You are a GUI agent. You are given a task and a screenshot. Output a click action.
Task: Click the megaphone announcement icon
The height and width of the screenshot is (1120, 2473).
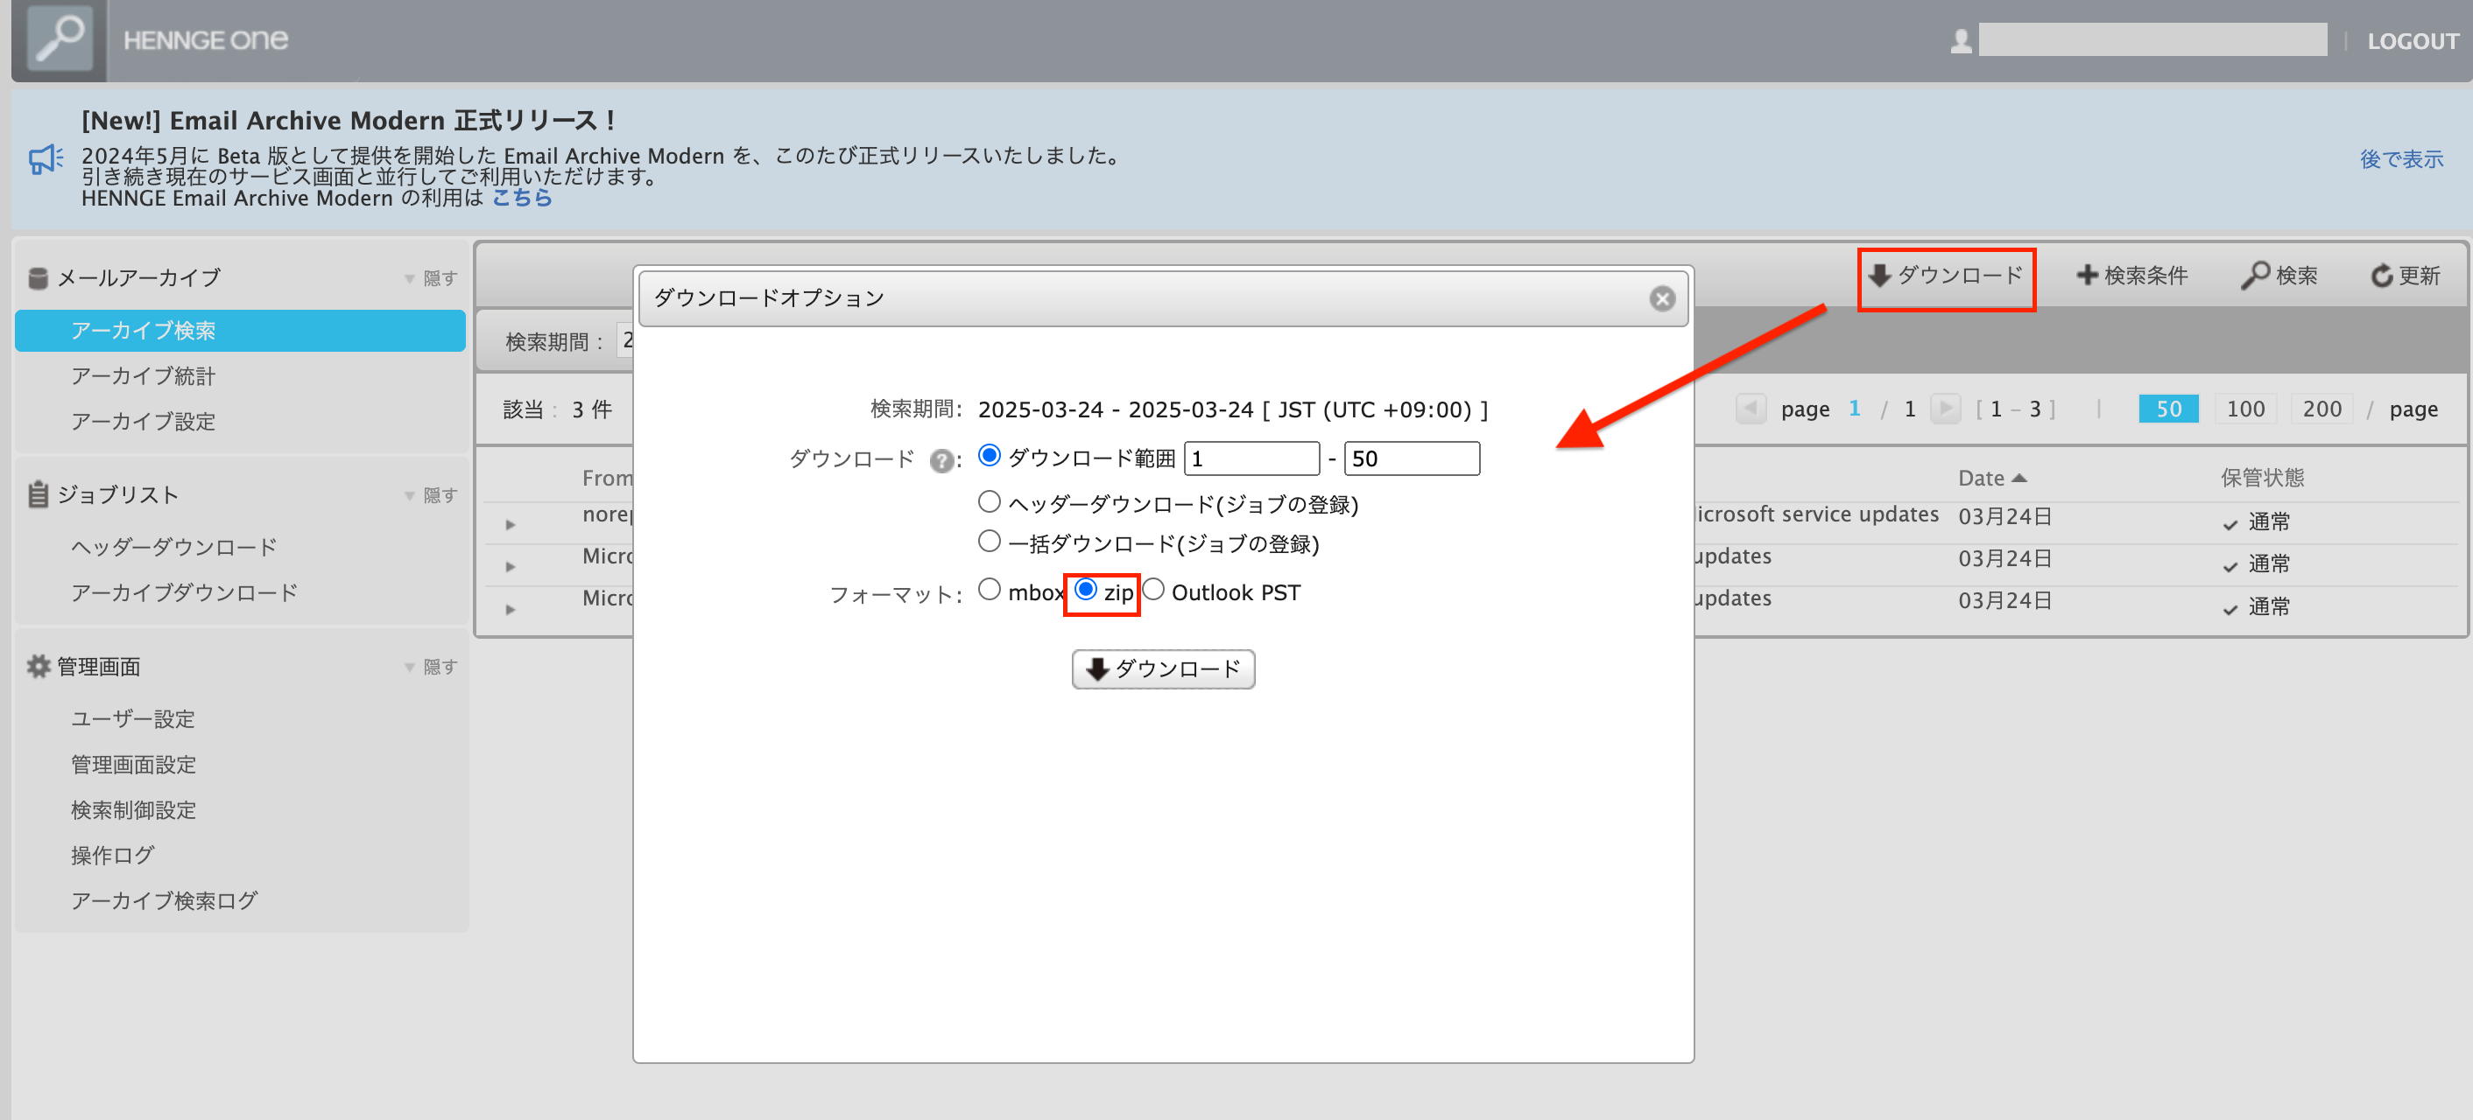(46, 158)
